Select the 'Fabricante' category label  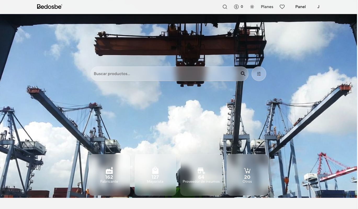109,182
